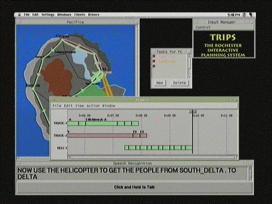
Task: Click the 0+09:00 time label
Action: [170, 116]
